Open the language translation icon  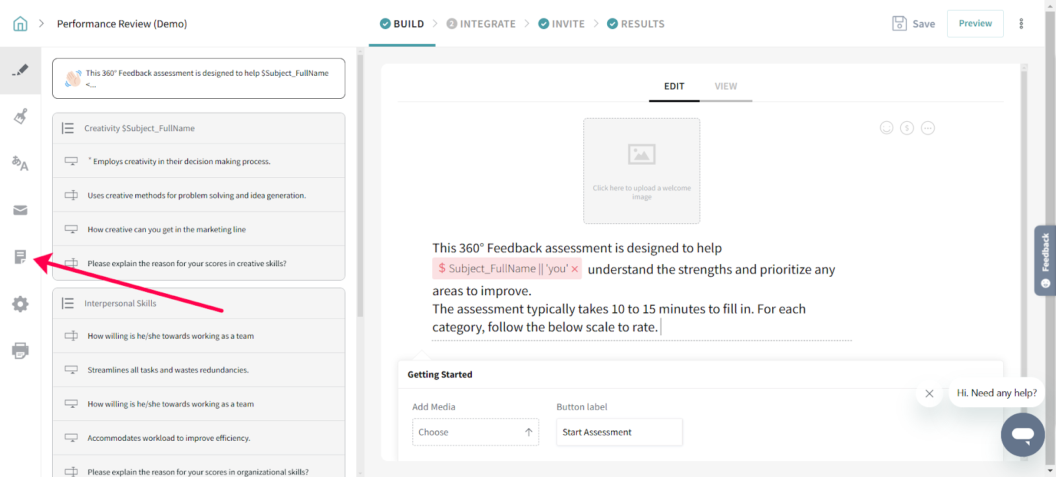tap(20, 163)
